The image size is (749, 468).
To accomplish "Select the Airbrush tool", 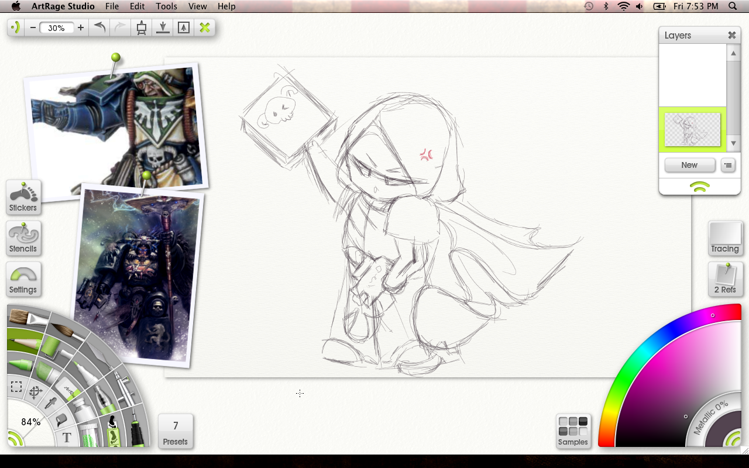I will point(125,387).
